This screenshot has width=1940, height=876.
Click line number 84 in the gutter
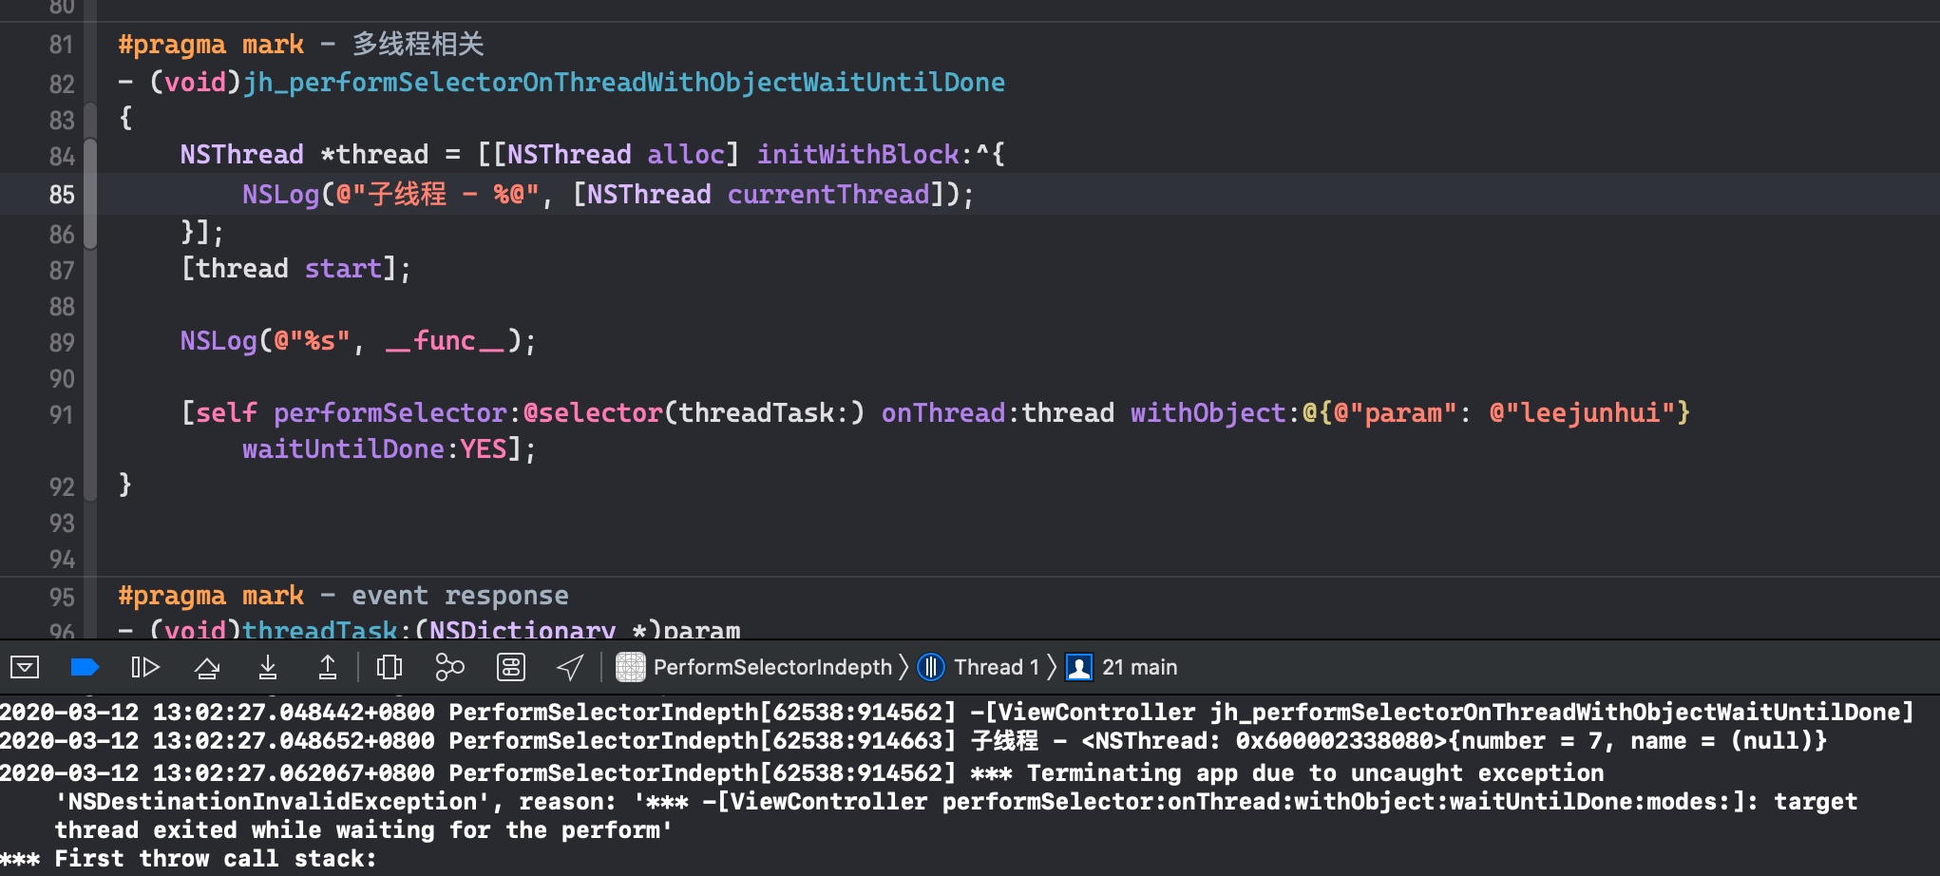tap(62, 156)
